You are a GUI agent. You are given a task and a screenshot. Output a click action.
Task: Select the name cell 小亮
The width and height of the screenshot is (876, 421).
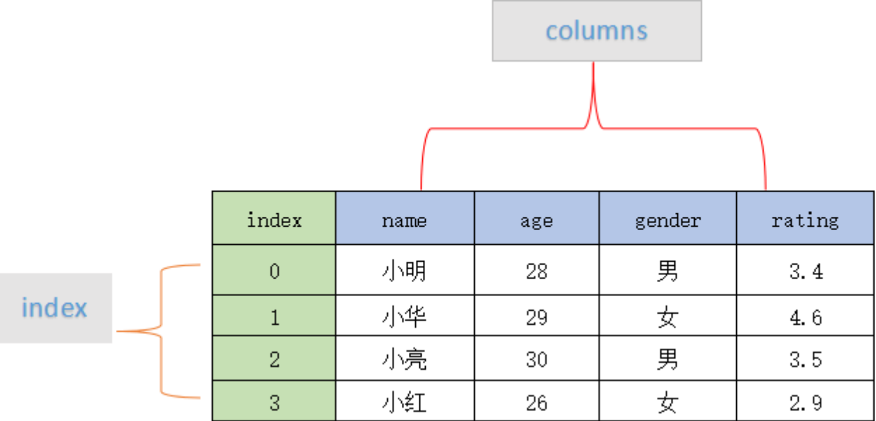pos(405,359)
